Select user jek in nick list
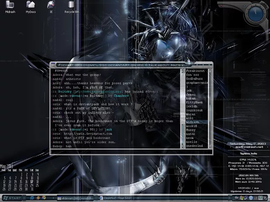 (x=189, y=90)
